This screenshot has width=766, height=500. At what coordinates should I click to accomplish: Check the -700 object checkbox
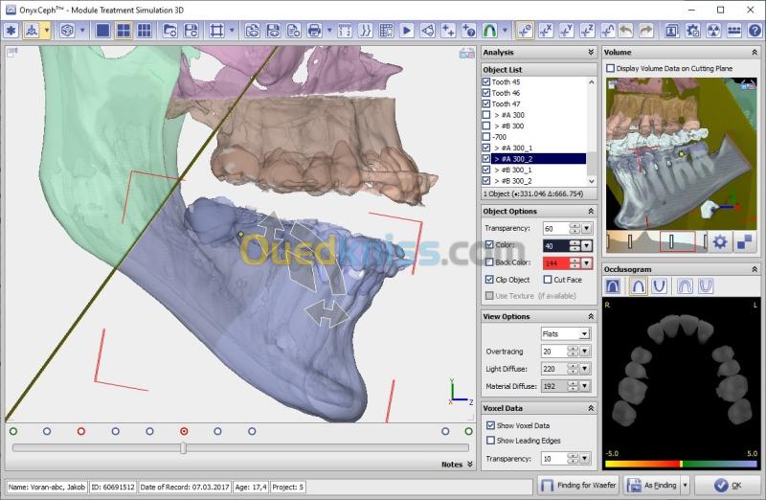pos(486,137)
